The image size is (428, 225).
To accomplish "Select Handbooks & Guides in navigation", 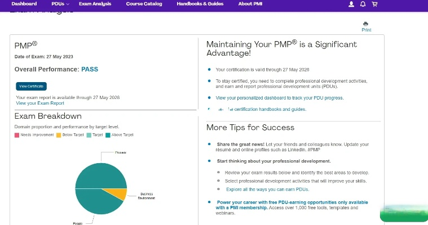I will tap(200, 4).
